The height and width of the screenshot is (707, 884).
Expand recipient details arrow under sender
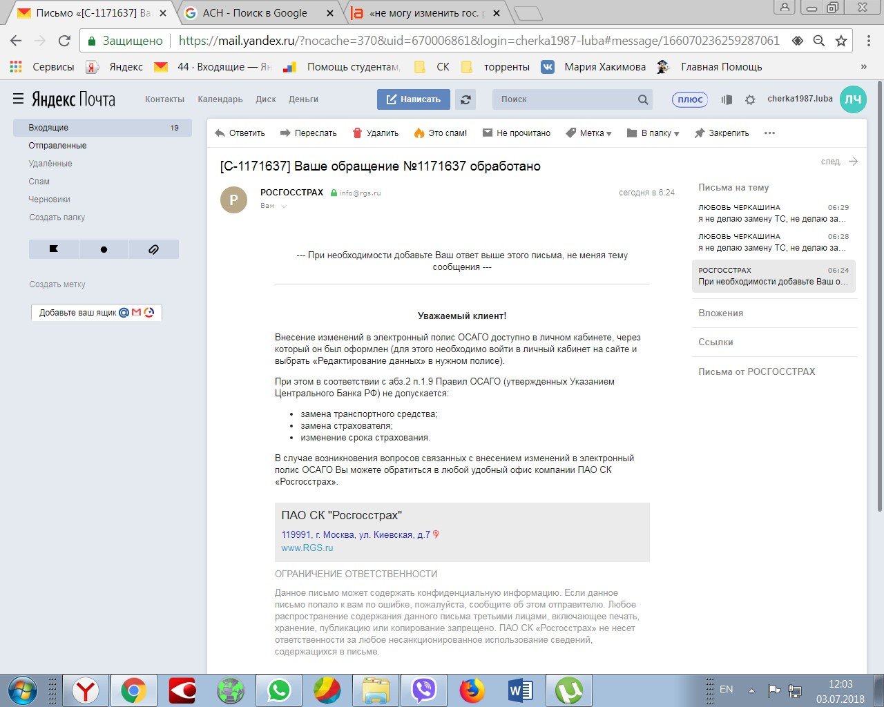tap(284, 206)
